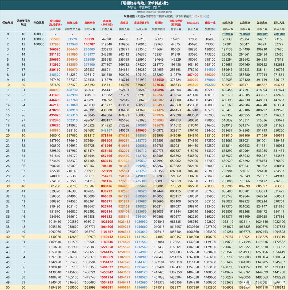Click the 如意颐享 product header

point(245,23)
